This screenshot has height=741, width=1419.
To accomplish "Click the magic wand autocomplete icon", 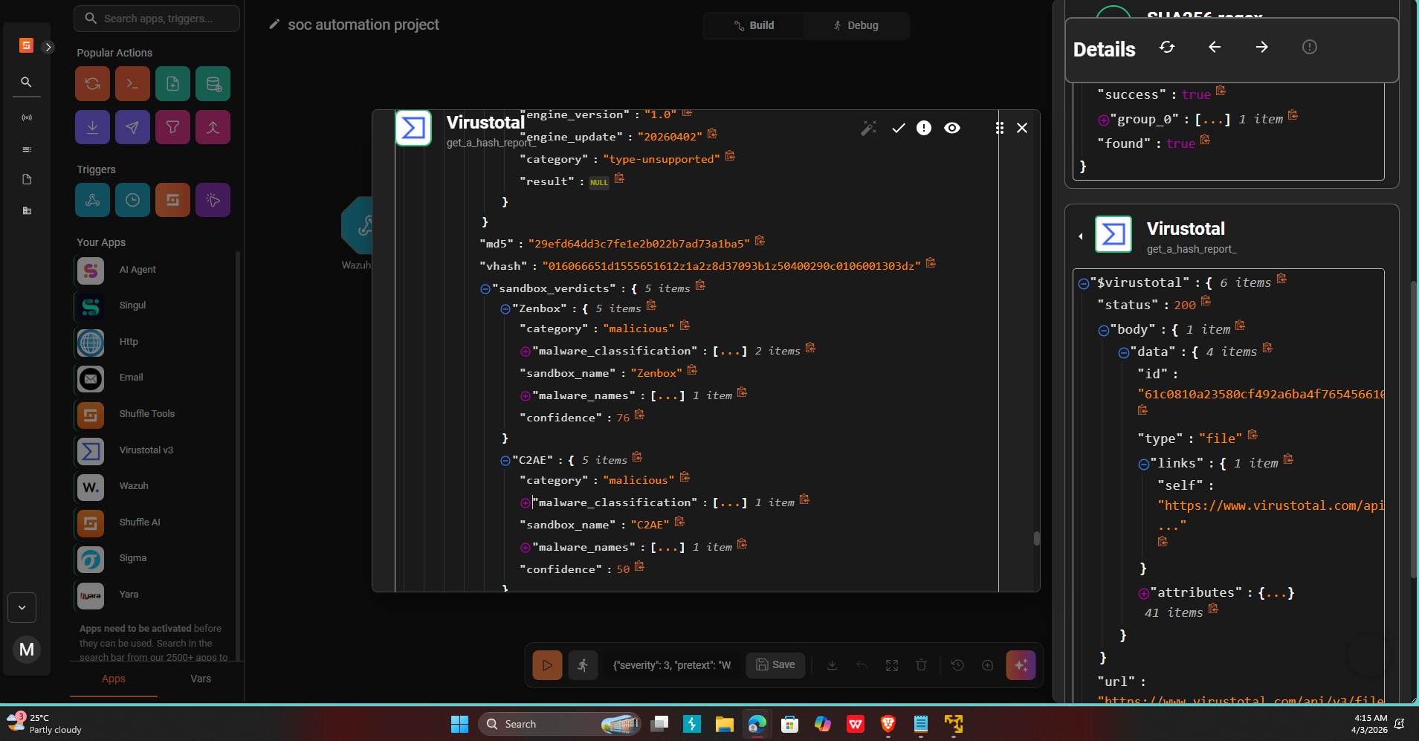I will (x=868, y=129).
